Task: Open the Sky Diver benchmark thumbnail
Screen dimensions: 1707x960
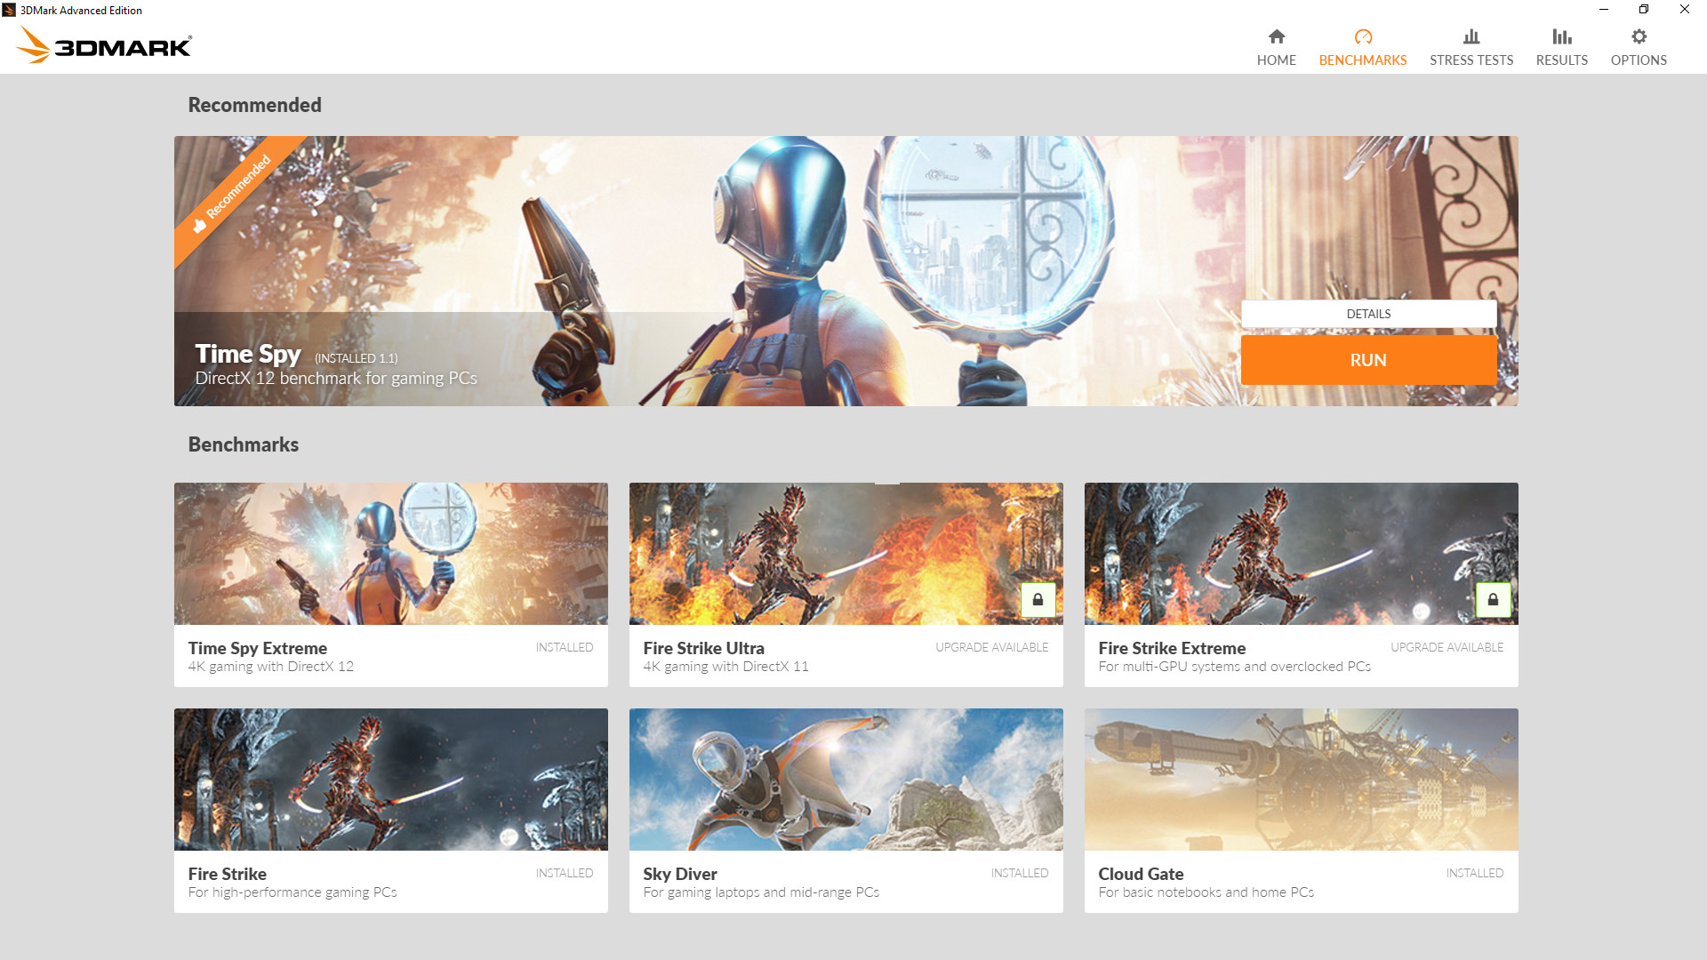Action: (845, 780)
